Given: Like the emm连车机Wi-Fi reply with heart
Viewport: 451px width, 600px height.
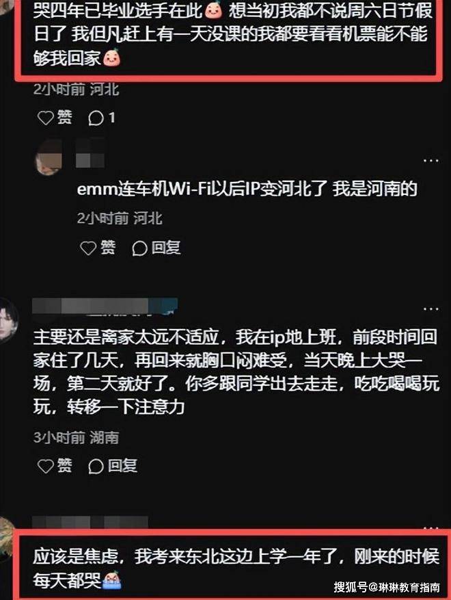Looking at the screenshot, I should click(88, 248).
